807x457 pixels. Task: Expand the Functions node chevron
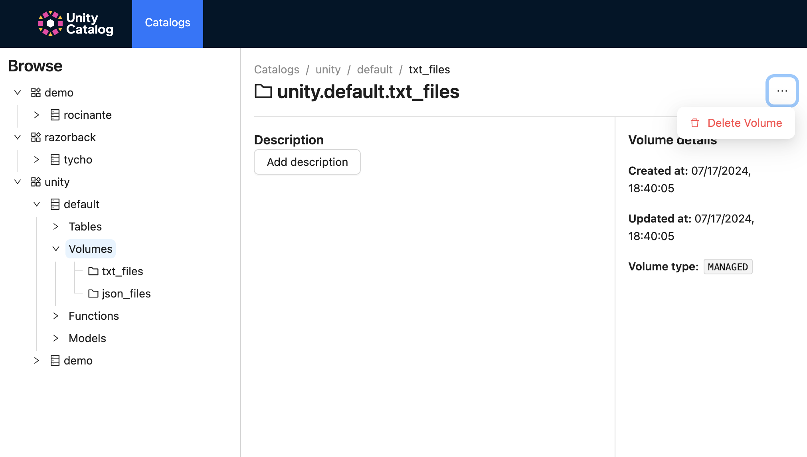56,316
